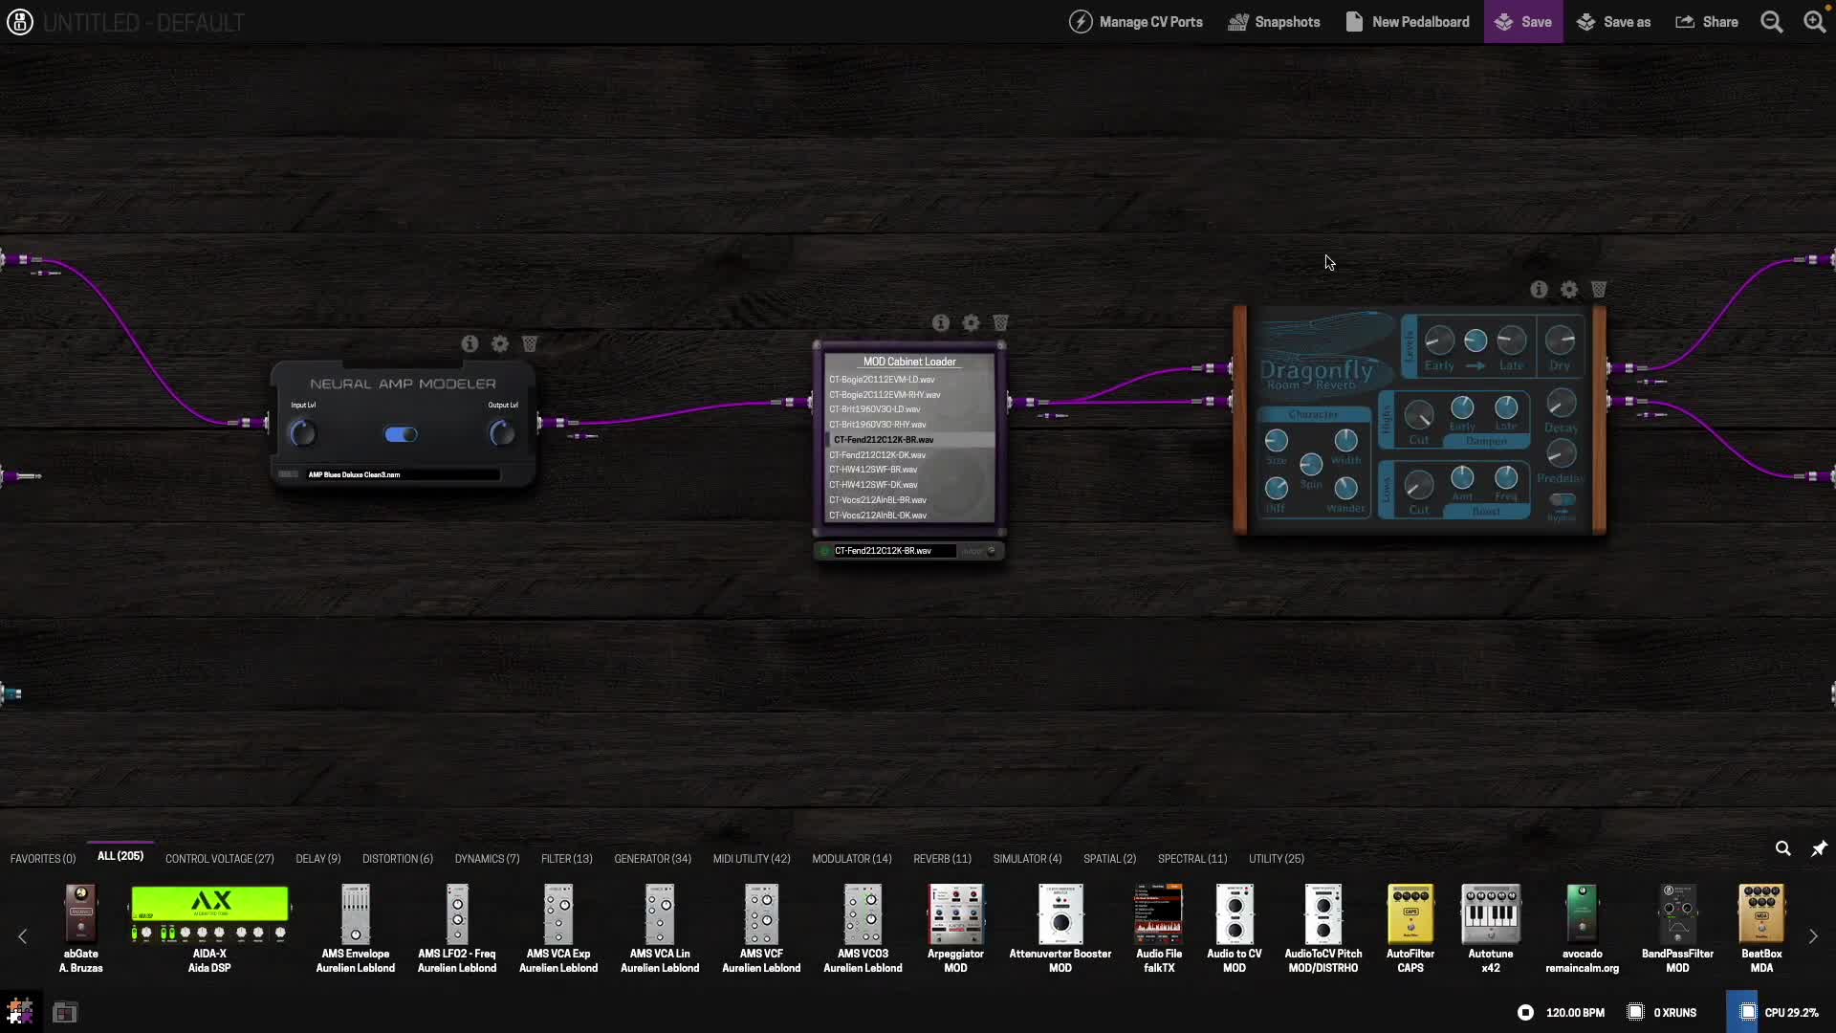
Task: Open Neural Amp Modeler settings gear
Action: click(500, 343)
